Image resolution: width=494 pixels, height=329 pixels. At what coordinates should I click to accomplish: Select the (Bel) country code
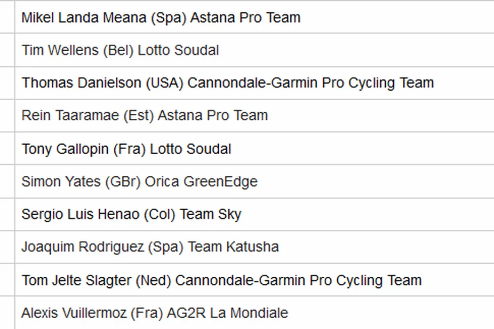tap(118, 50)
